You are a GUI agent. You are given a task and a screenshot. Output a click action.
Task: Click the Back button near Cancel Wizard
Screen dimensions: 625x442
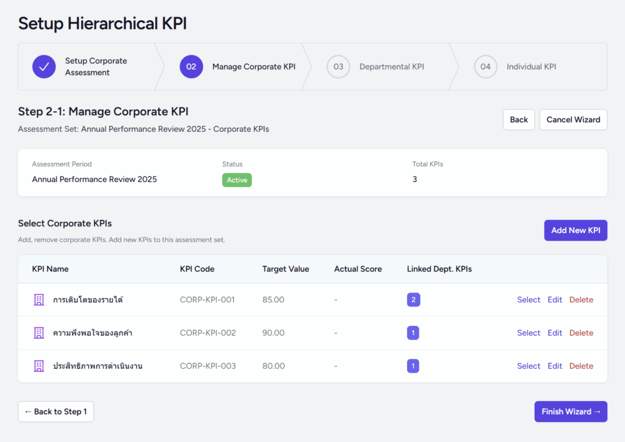tap(519, 120)
